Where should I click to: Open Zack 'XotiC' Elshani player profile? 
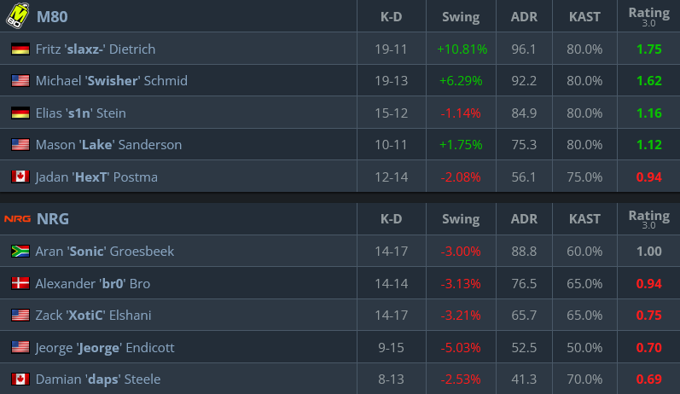[93, 316]
